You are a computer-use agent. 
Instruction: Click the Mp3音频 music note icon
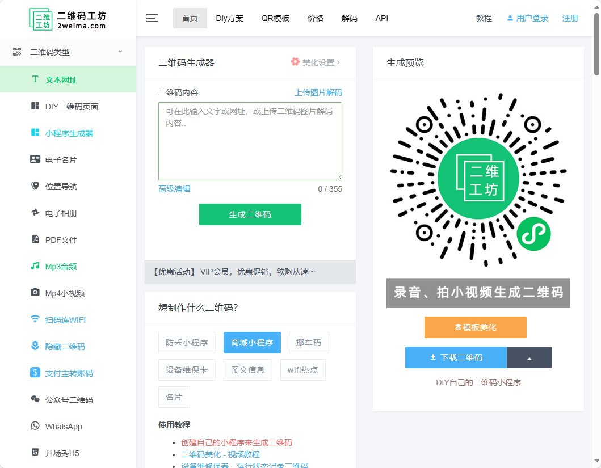(x=35, y=266)
